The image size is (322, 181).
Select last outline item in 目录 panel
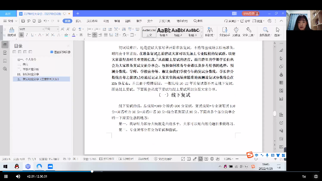[42, 79]
